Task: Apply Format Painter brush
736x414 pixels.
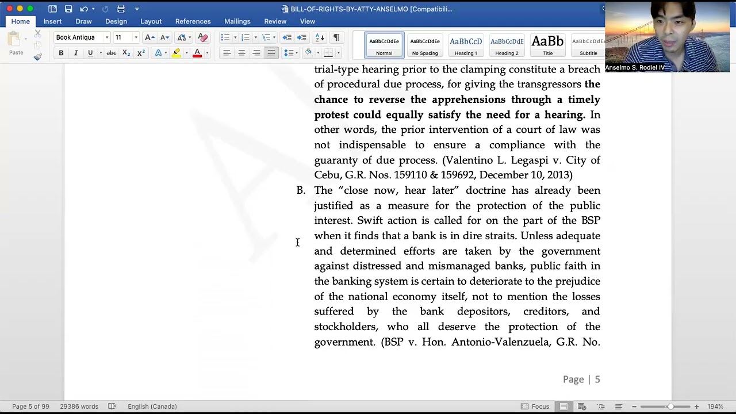Action: click(x=37, y=57)
